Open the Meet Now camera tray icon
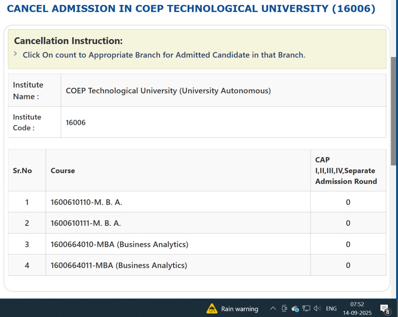Viewport: 398px width, 317px height. (284, 308)
